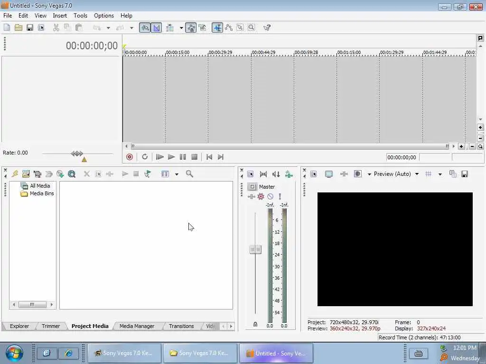
Task: Open the File menu
Action: [8, 16]
